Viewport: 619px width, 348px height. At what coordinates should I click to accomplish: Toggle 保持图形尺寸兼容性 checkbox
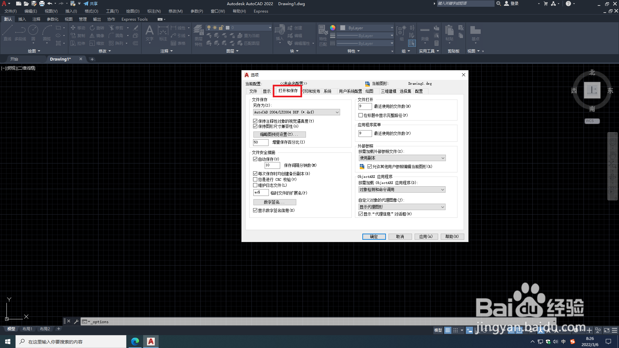click(255, 126)
